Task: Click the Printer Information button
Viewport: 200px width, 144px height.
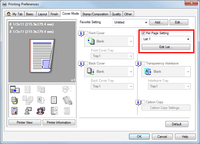Action: [x=59, y=123]
